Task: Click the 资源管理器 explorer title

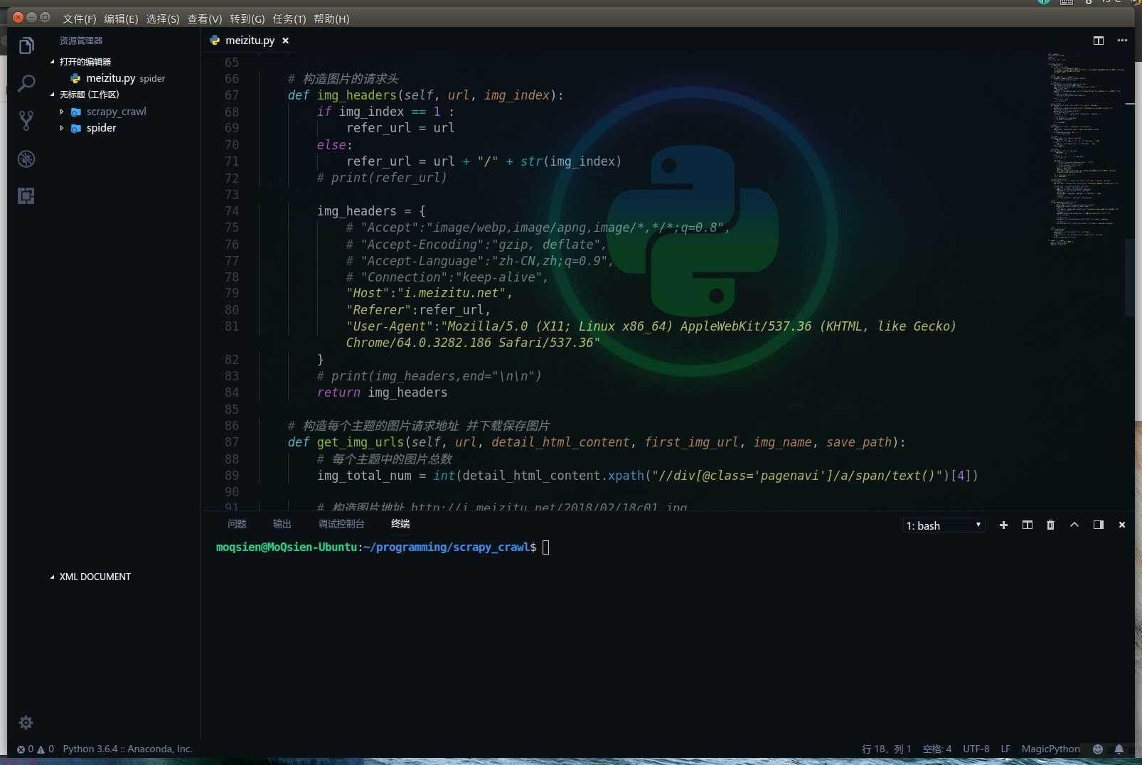Action: pos(81,41)
